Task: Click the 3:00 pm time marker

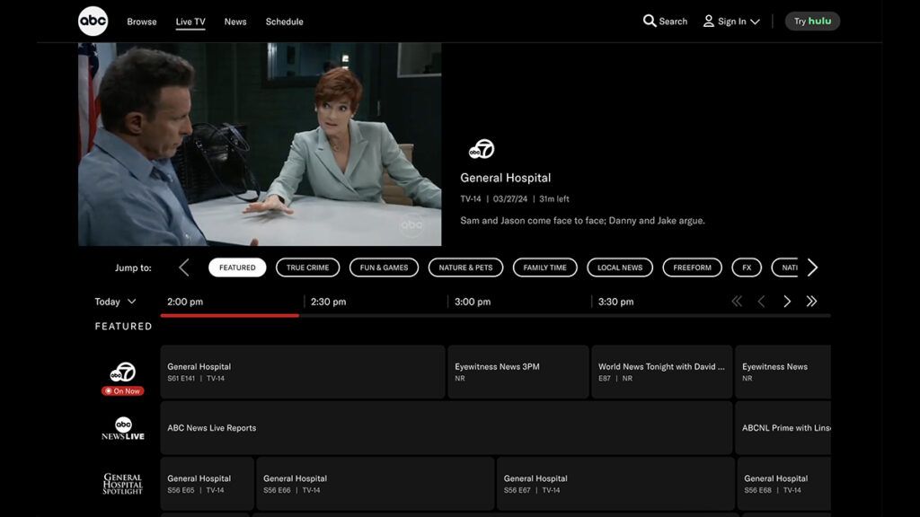Action: [473, 302]
